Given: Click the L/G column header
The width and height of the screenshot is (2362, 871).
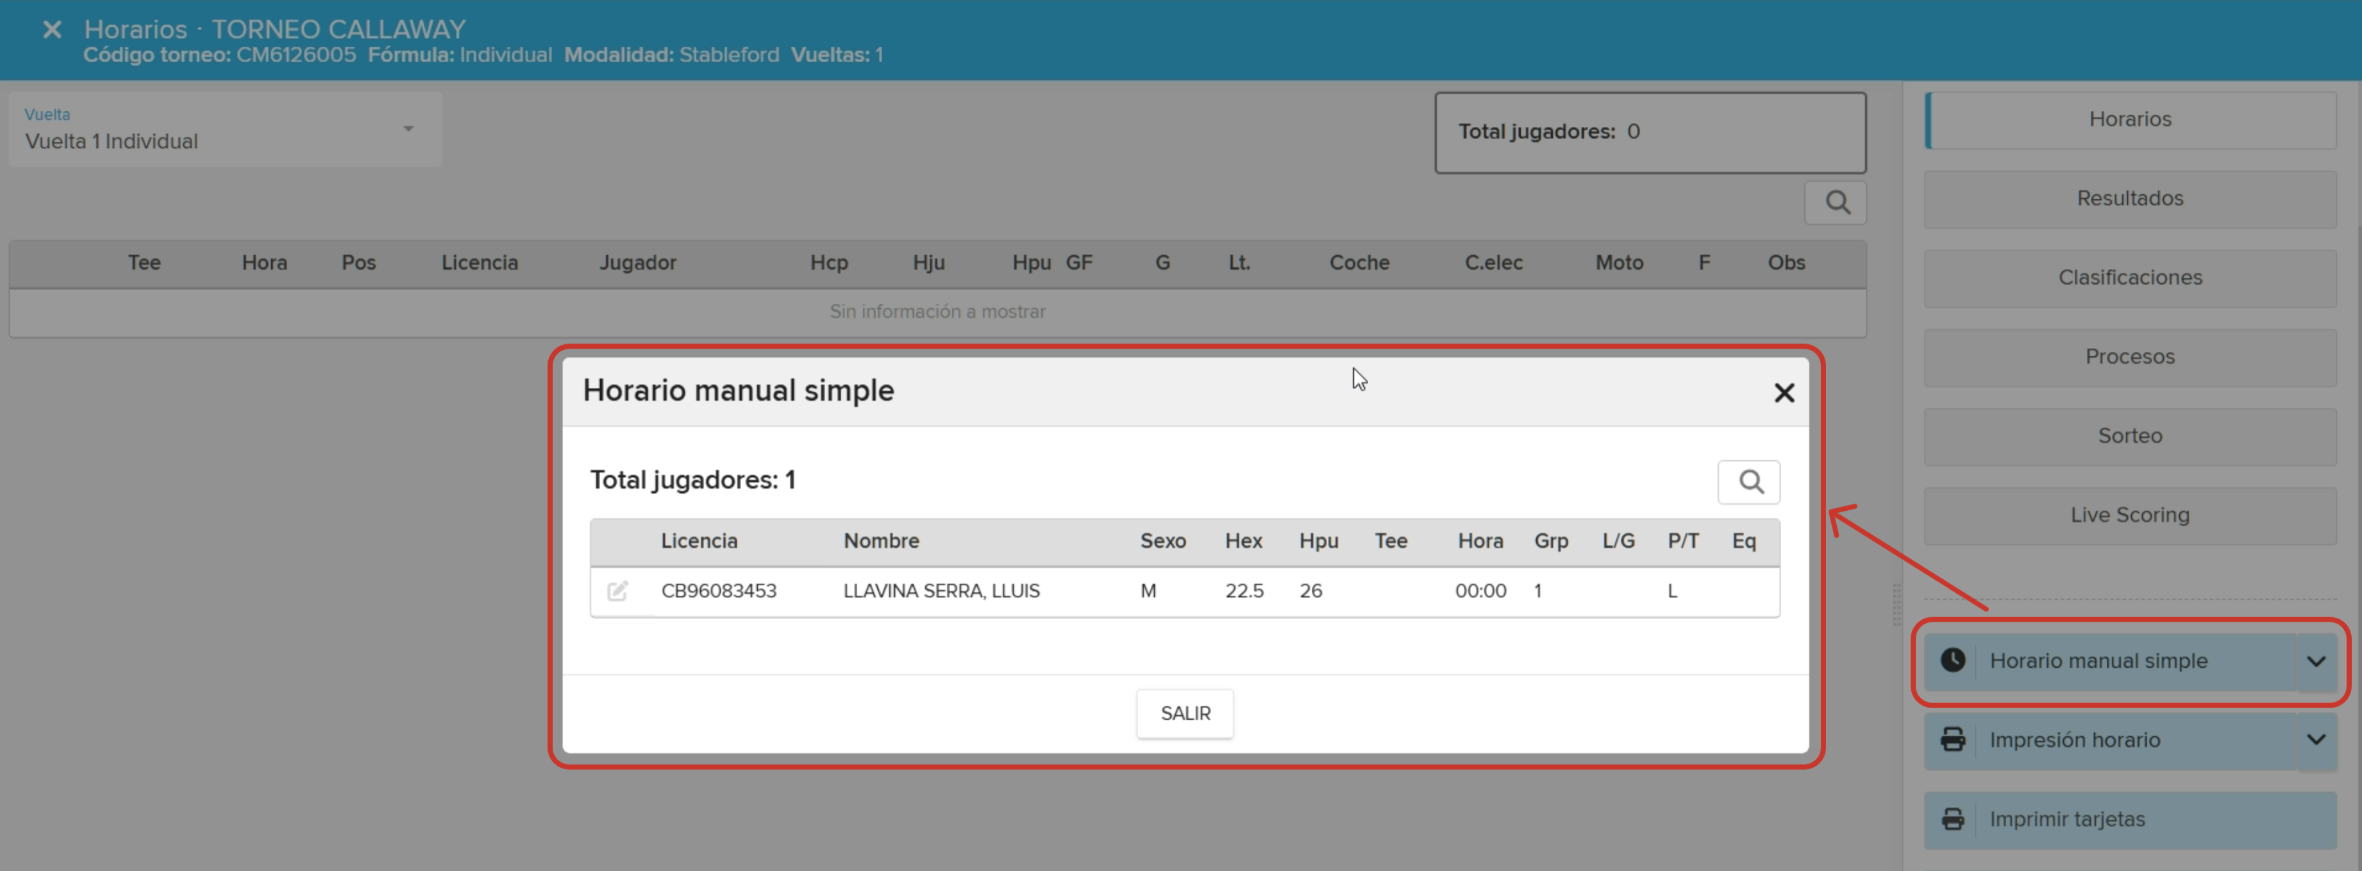Looking at the screenshot, I should (x=1618, y=541).
